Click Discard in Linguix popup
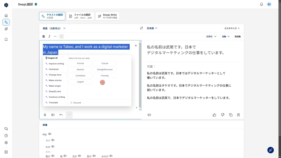 [x=75, y=103]
